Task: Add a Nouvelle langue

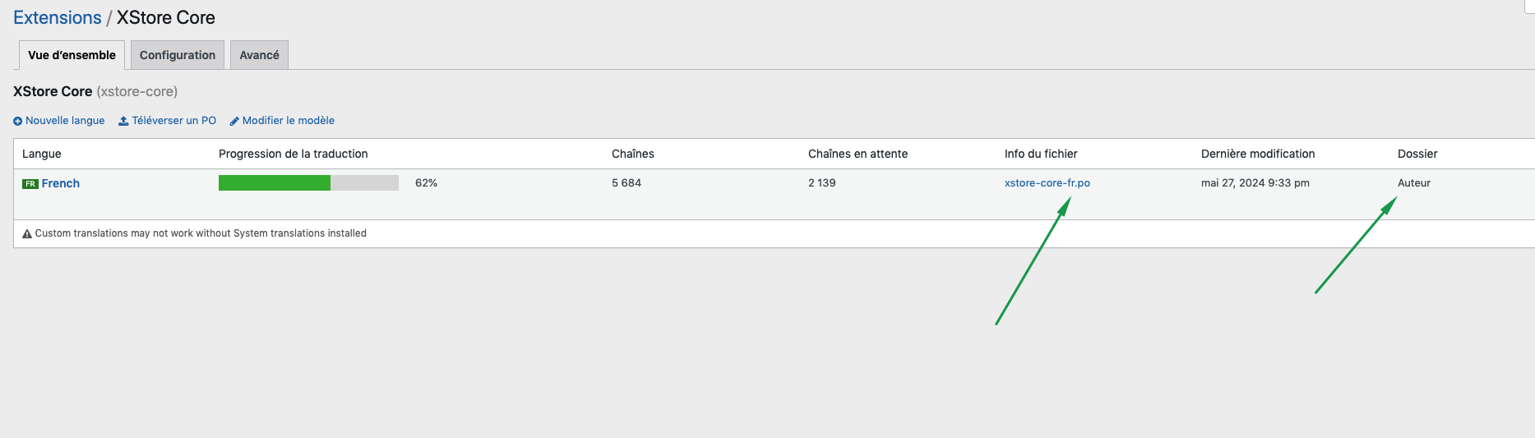Action: pos(65,121)
